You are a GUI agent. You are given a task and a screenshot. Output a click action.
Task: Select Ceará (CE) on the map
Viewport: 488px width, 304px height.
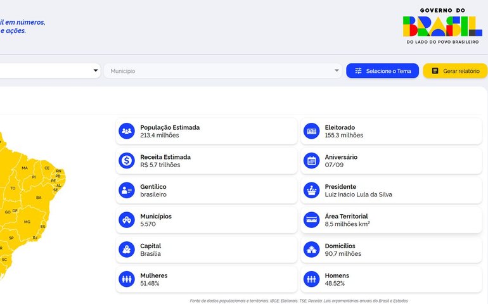click(47, 168)
